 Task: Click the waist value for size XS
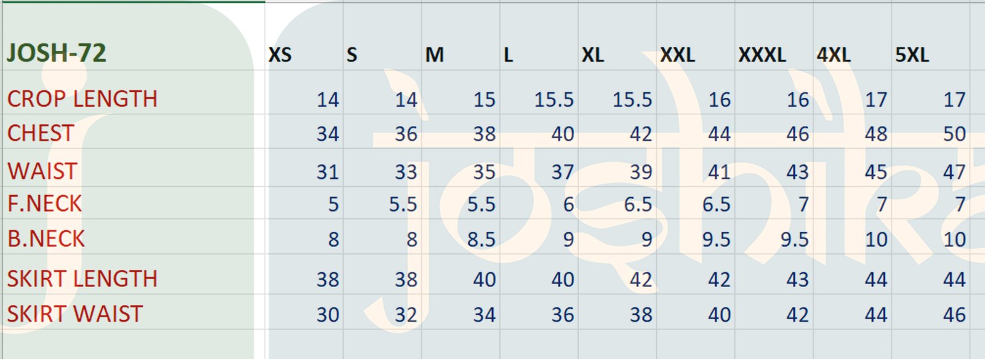point(328,172)
